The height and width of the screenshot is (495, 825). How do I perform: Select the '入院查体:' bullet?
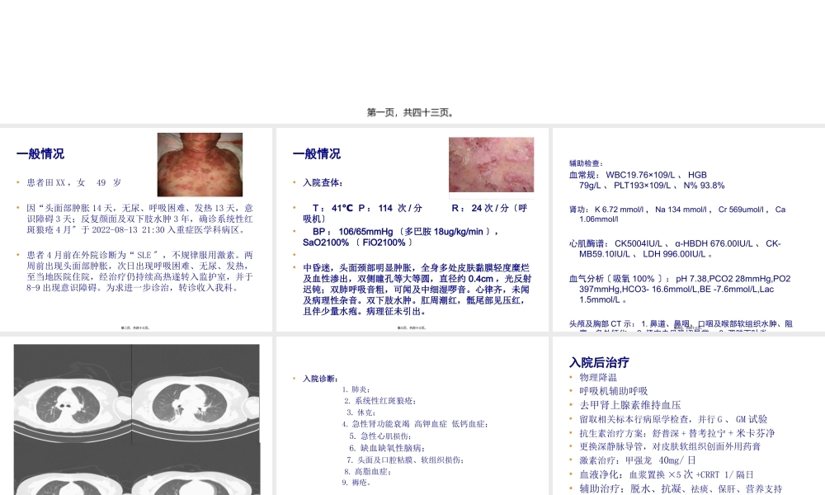pyautogui.click(x=323, y=182)
